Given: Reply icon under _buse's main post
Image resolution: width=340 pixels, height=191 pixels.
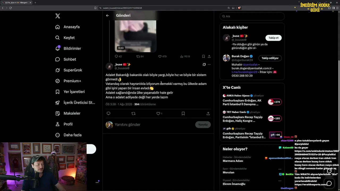Looking at the screenshot, I should (108, 114).
